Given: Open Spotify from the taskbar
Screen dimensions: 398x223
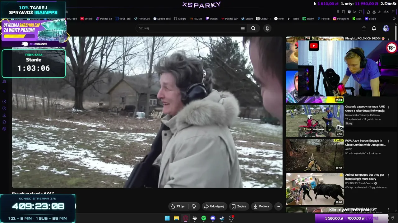Looking at the screenshot, I should (204, 218).
